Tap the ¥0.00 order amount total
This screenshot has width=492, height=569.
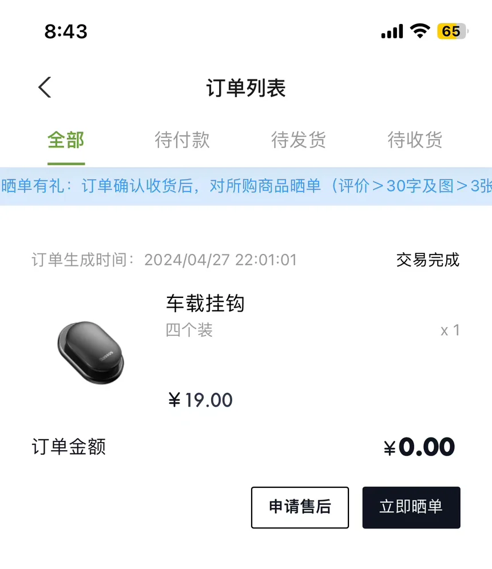(419, 447)
